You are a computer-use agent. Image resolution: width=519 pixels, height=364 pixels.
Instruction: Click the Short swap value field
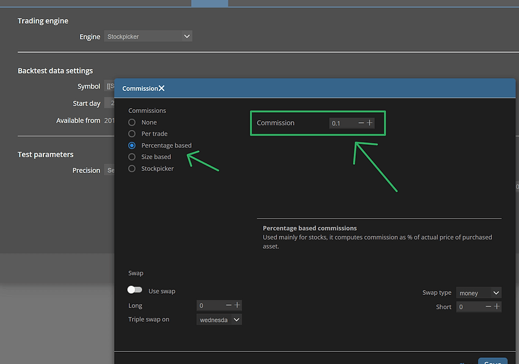470,307
